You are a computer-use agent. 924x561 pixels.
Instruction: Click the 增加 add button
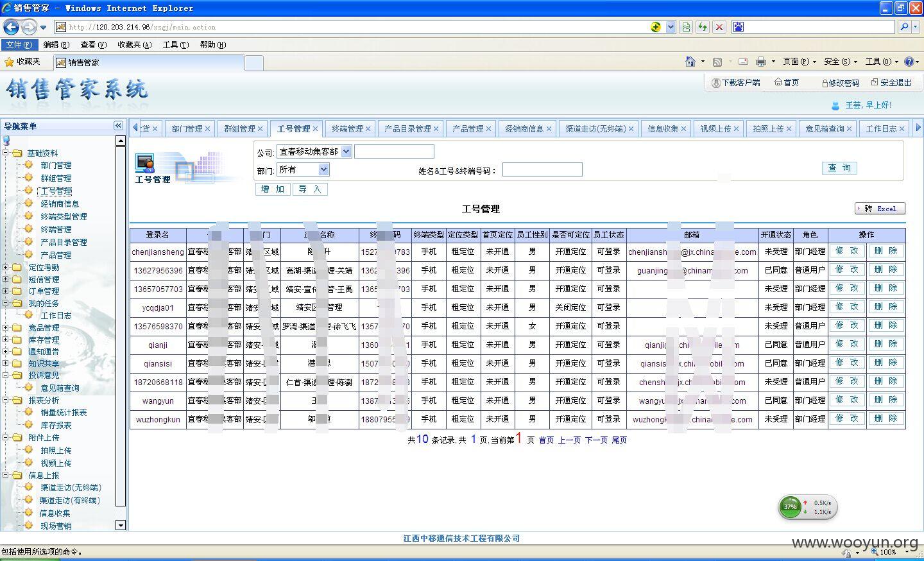pyautogui.click(x=273, y=189)
